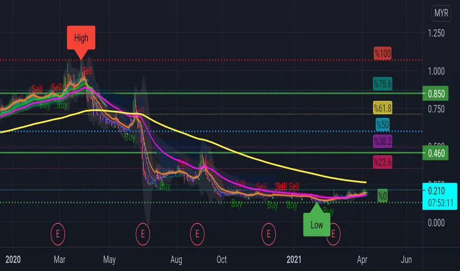Click the Buy signal near May low
The image size is (460, 271).
[130, 137]
